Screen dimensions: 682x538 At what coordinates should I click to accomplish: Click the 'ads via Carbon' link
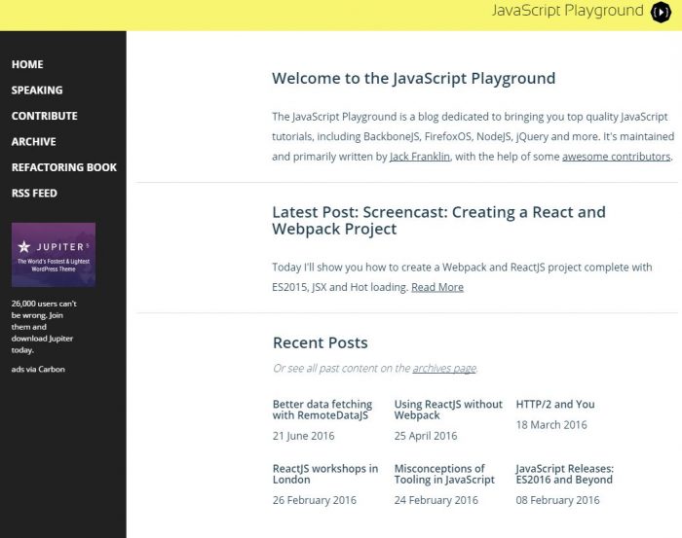tap(39, 369)
